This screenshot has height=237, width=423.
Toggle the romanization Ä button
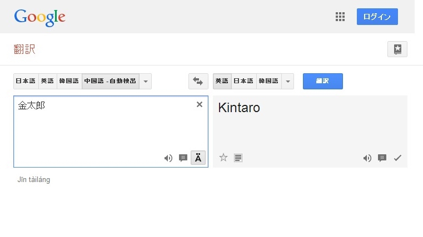tap(198, 158)
